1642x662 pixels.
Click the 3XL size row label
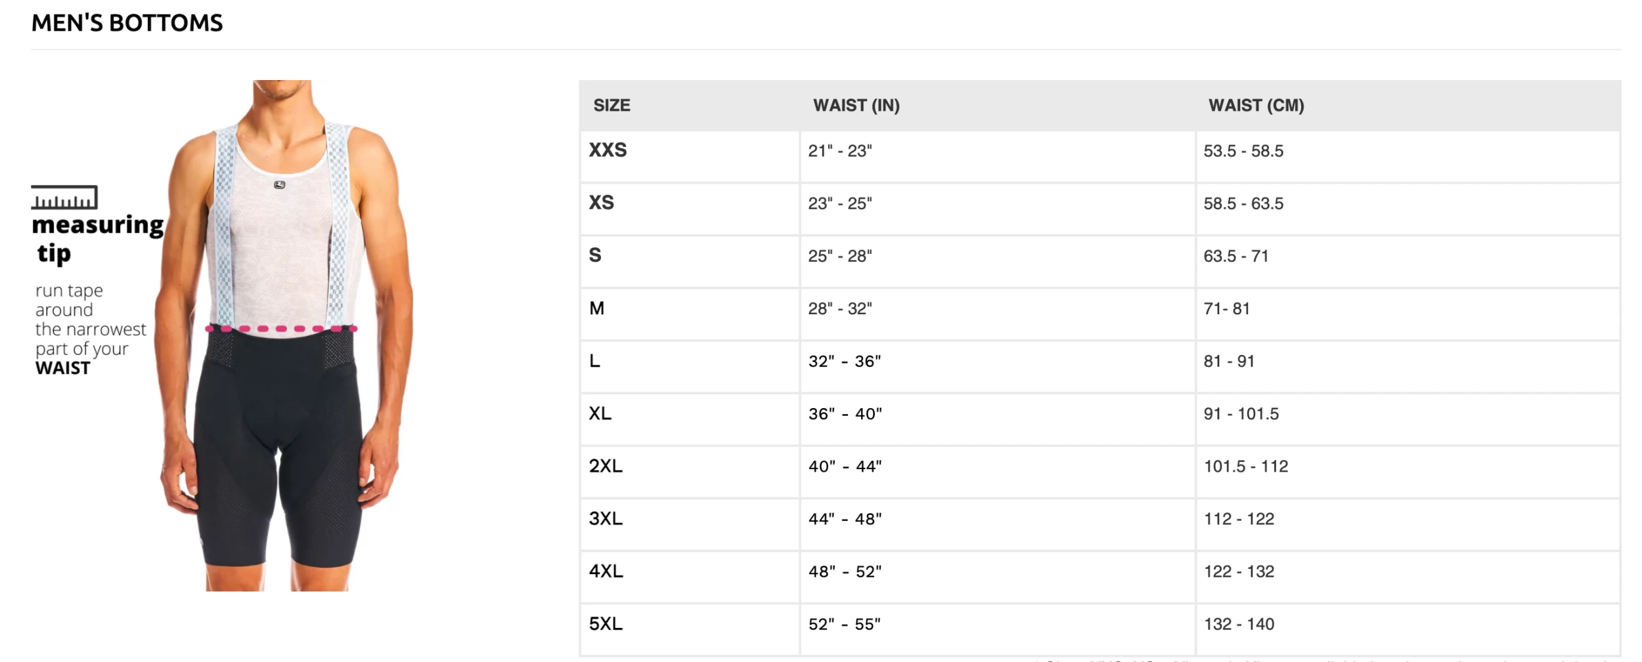605,518
